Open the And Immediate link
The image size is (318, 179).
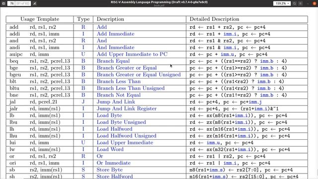click(115, 47)
